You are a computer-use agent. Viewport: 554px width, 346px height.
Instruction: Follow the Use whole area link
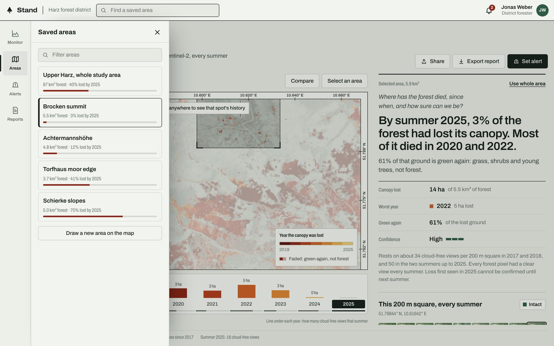[x=527, y=83]
